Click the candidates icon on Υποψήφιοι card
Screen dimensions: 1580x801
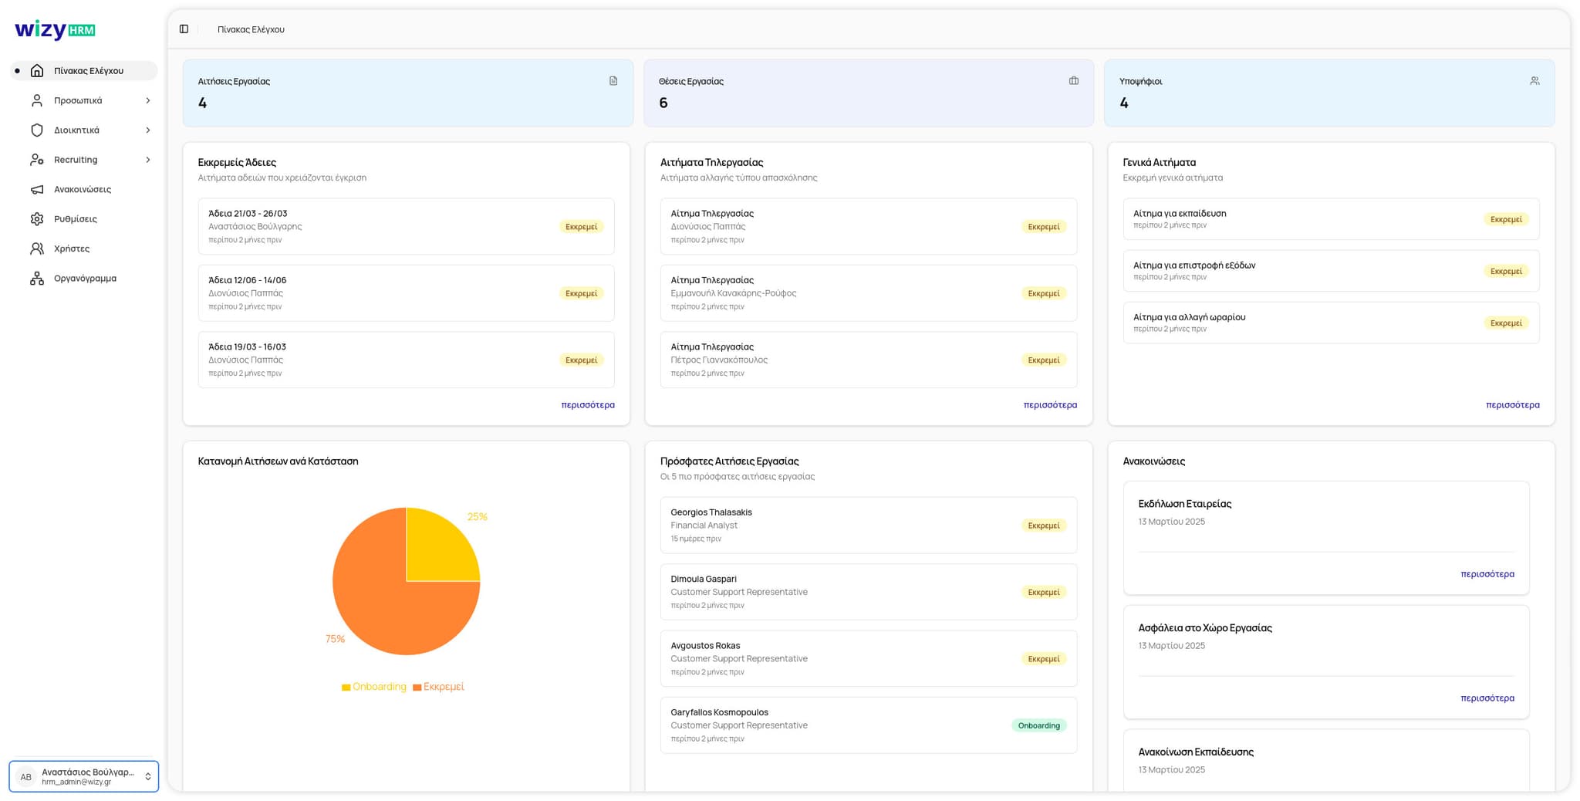(x=1534, y=80)
